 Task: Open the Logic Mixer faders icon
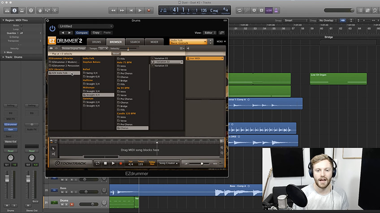tap(47, 10)
